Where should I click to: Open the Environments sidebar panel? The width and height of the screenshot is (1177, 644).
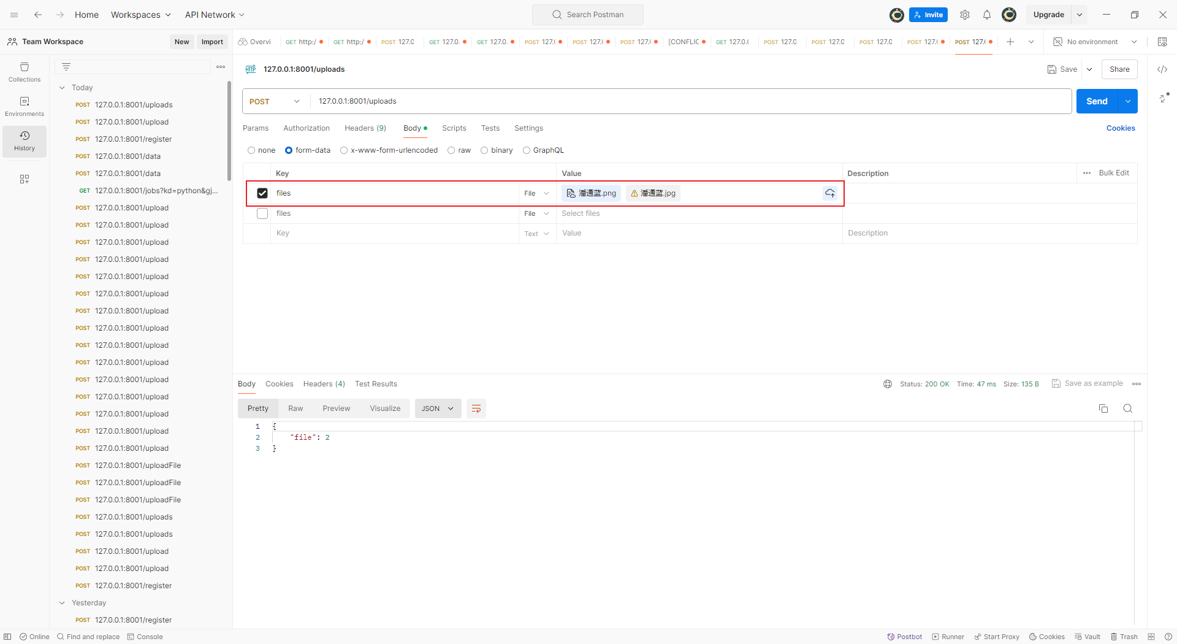point(25,106)
